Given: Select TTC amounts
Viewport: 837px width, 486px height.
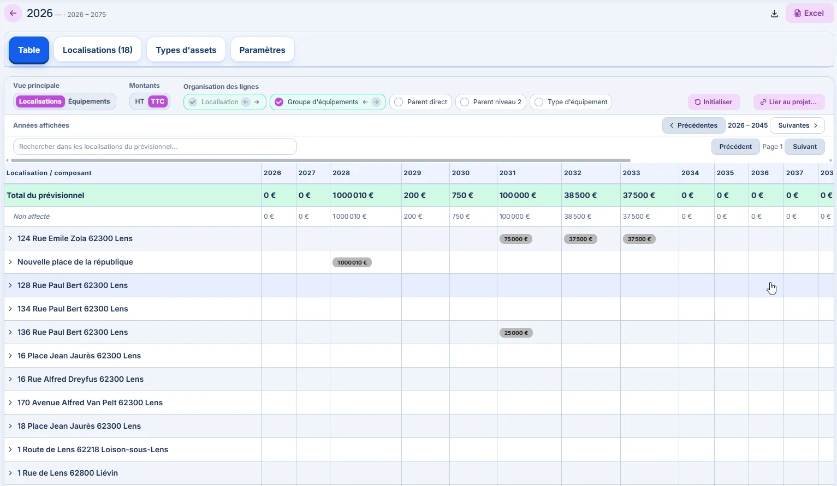Looking at the screenshot, I should click(x=158, y=101).
